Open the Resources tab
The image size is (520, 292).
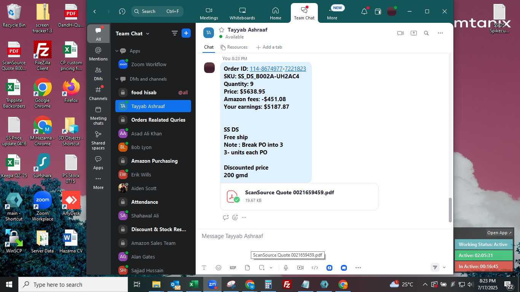(x=234, y=47)
